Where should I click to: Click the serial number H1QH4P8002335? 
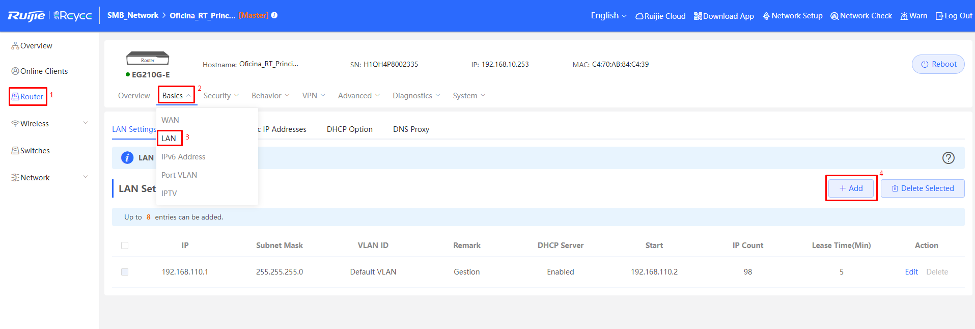(x=391, y=64)
